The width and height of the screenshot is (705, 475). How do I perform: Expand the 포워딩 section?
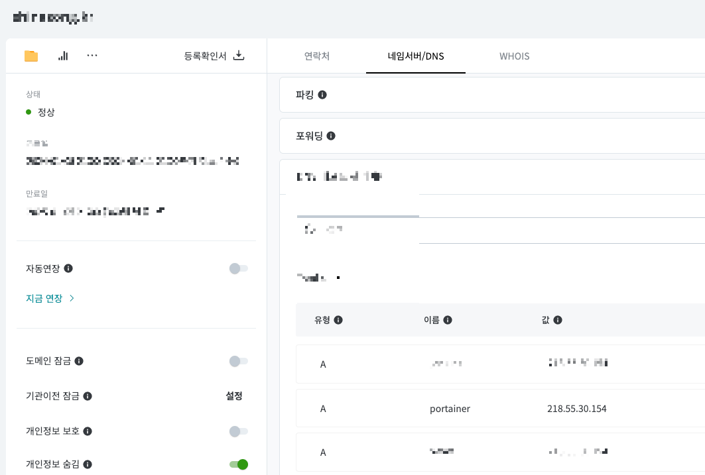(x=491, y=136)
